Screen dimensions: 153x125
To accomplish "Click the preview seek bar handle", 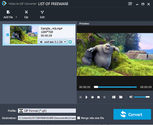I will click(96, 87).
